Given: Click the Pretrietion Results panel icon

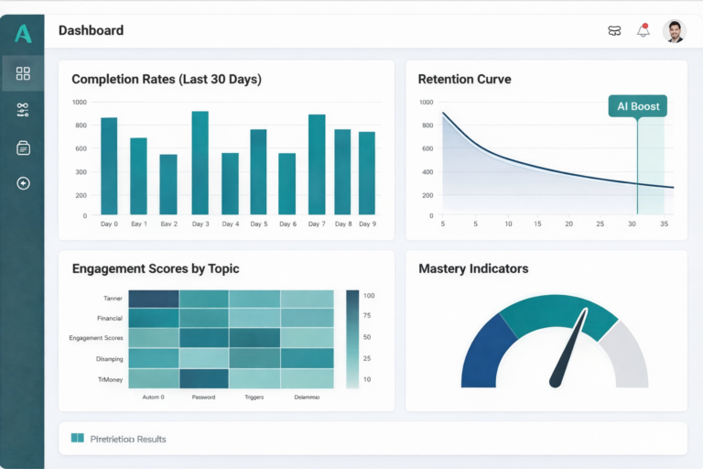Looking at the screenshot, I should pyautogui.click(x=77, y=439).
